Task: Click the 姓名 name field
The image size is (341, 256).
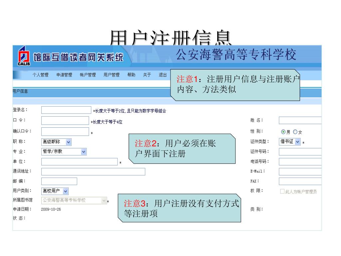Action: [300, 120]
